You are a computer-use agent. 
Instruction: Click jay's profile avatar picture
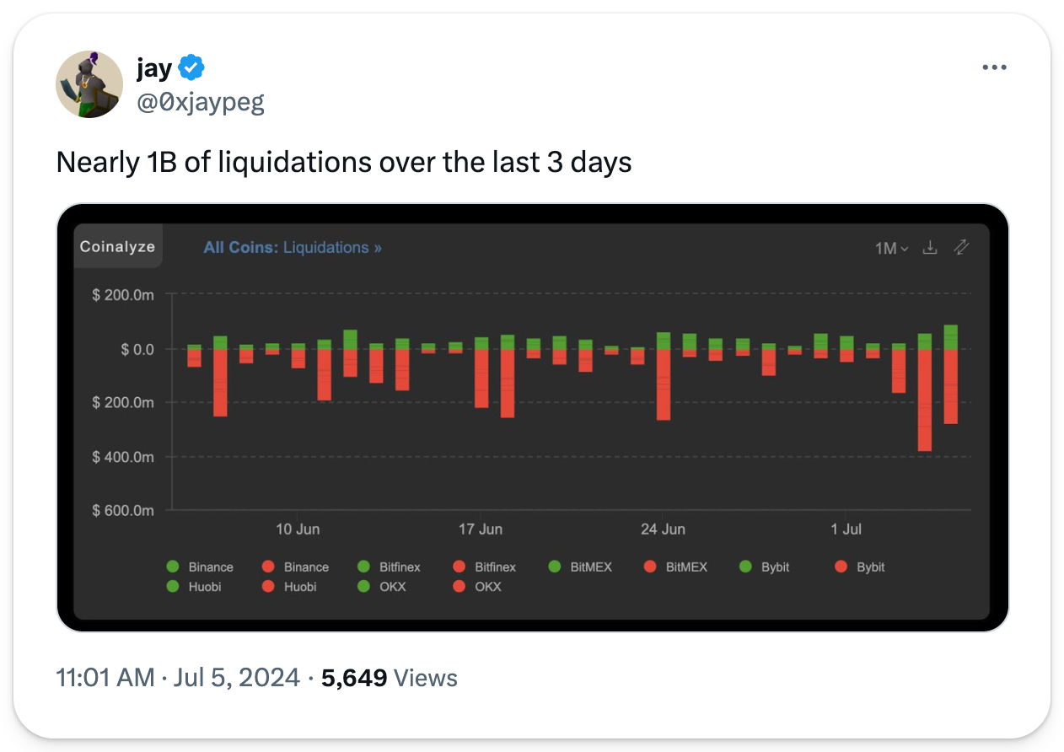(x=89, y=83)
